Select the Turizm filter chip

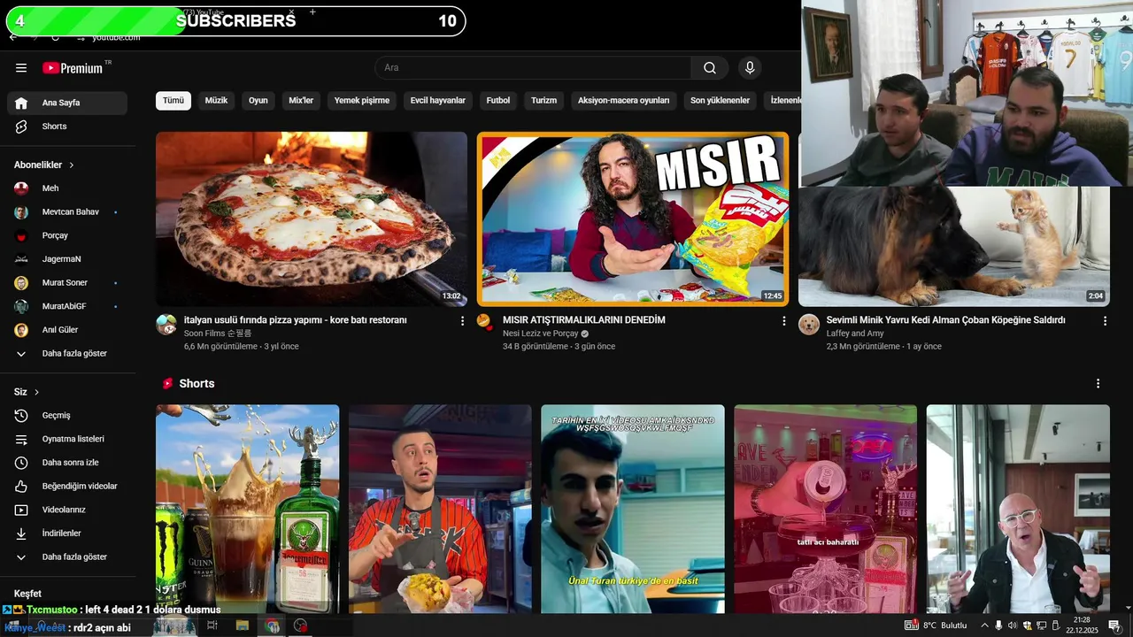point(544,101)
